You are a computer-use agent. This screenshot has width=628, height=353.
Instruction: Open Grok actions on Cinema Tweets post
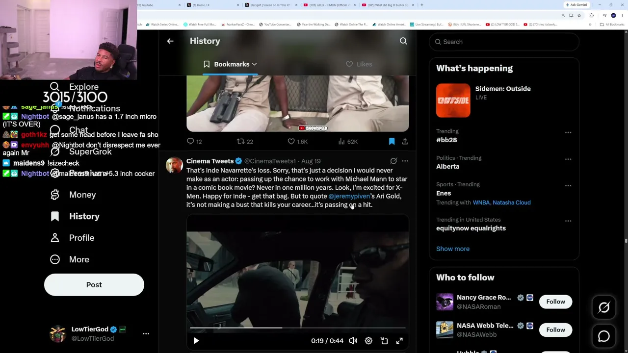pyautogui.click(x=393, y=161)
